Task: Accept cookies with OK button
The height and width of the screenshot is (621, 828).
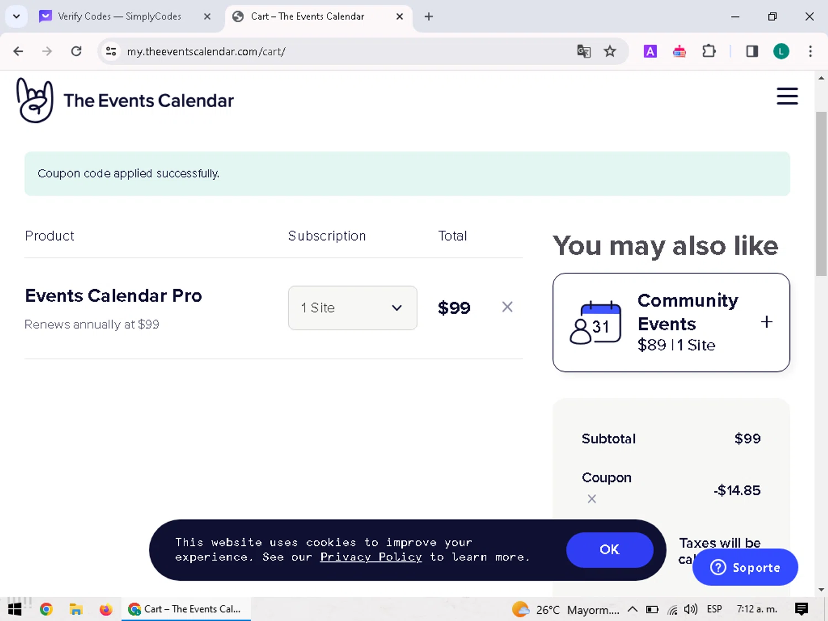Action: click(x=609, y=550)
